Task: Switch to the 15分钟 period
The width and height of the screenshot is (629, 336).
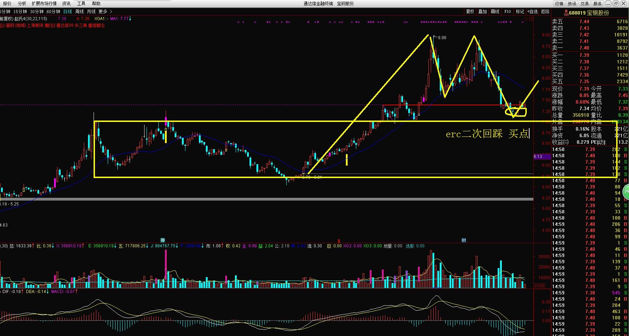Action: [20, 11]
